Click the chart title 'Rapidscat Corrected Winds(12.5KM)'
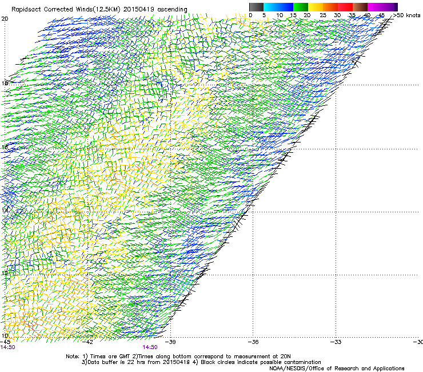Image resolution: width=423 pixels, height=372 pixels. 66,10
